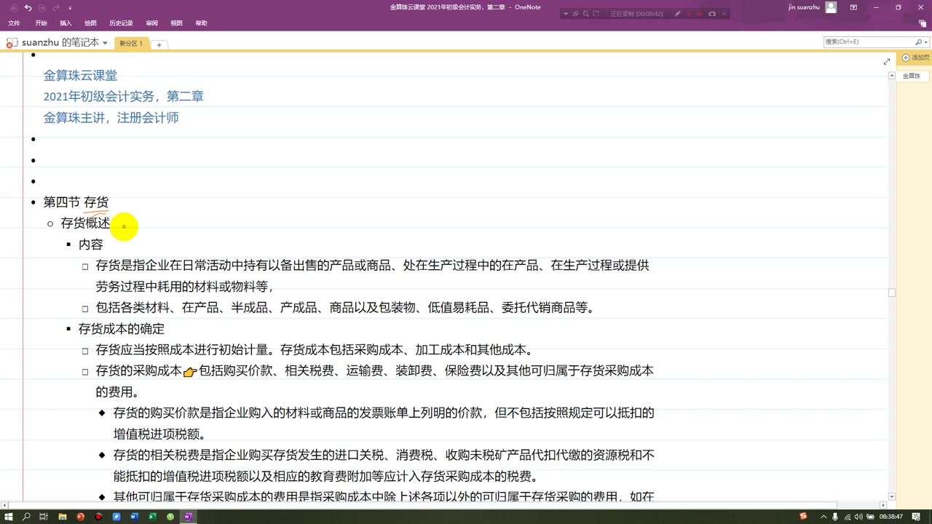Image resolution: width=932 pixels, height=524 pixels.
Task: Click the notebook sync error icon
Action: [10, 44]
